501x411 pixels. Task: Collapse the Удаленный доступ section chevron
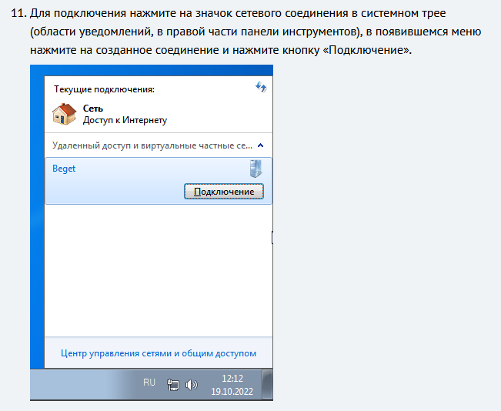pyautogui.click(x=260, y=145)
